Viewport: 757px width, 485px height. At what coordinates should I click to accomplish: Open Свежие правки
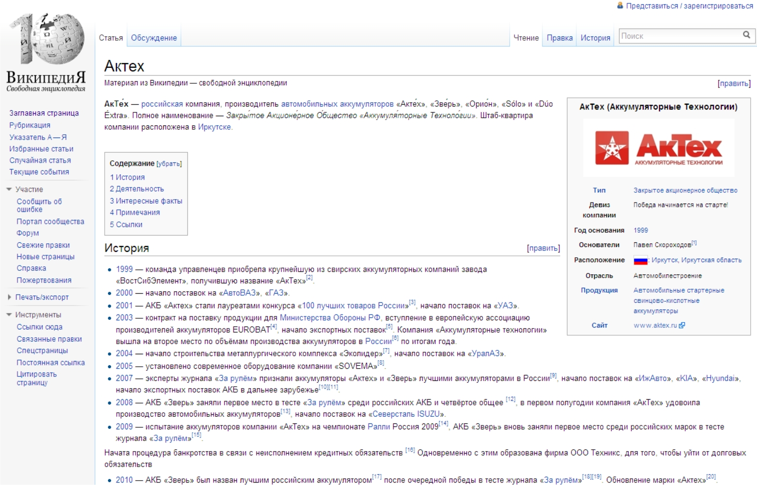43,245
